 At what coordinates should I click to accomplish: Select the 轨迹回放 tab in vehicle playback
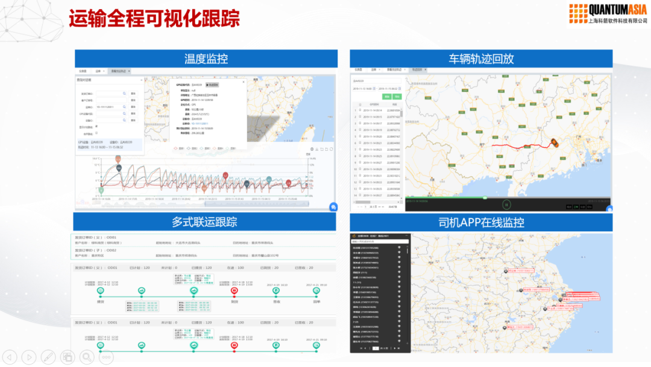pyautogui.click(x=417, y=69)
